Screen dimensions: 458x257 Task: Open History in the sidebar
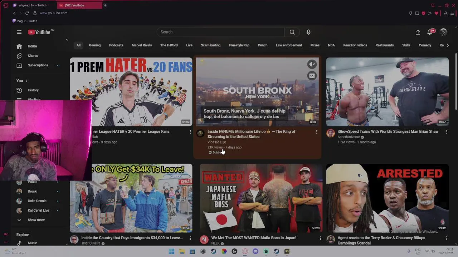click(x=33, y=90)
